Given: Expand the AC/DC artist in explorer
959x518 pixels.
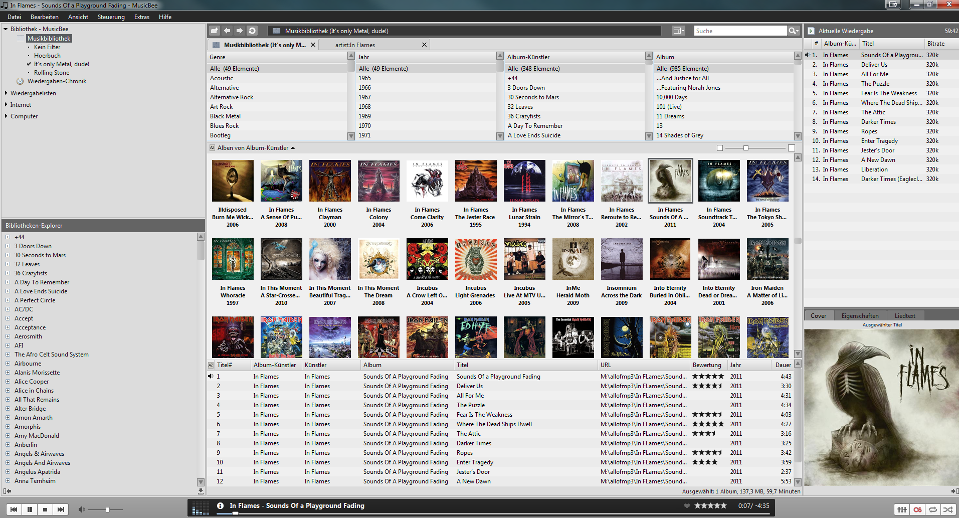Looking at the screenshot, I should pos(8,309).
